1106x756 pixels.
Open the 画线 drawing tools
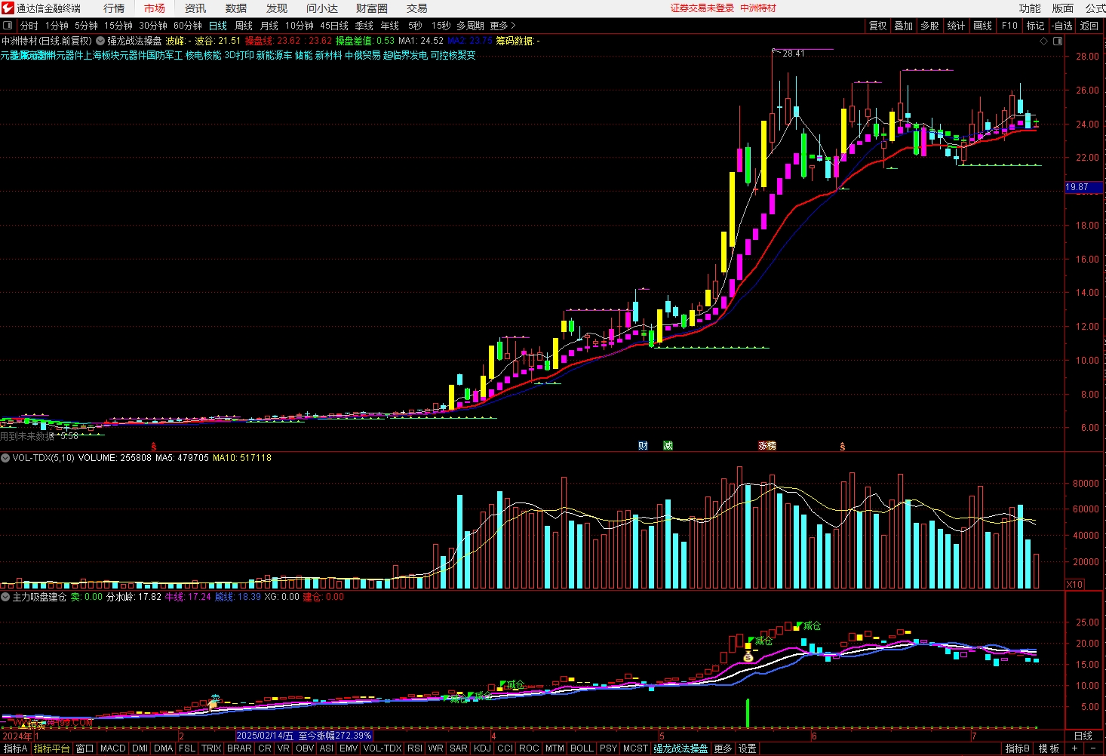point(983,26)
